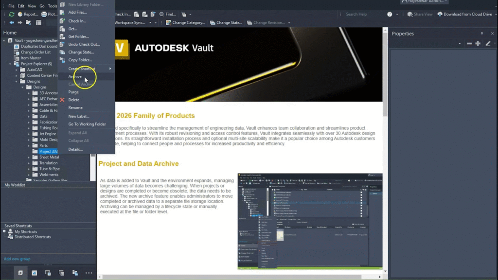Expand the Weldments folder node

click(x=29, y=175)
